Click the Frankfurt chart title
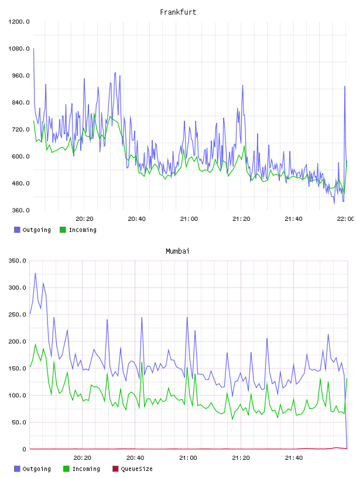 [x=178, y=12]
